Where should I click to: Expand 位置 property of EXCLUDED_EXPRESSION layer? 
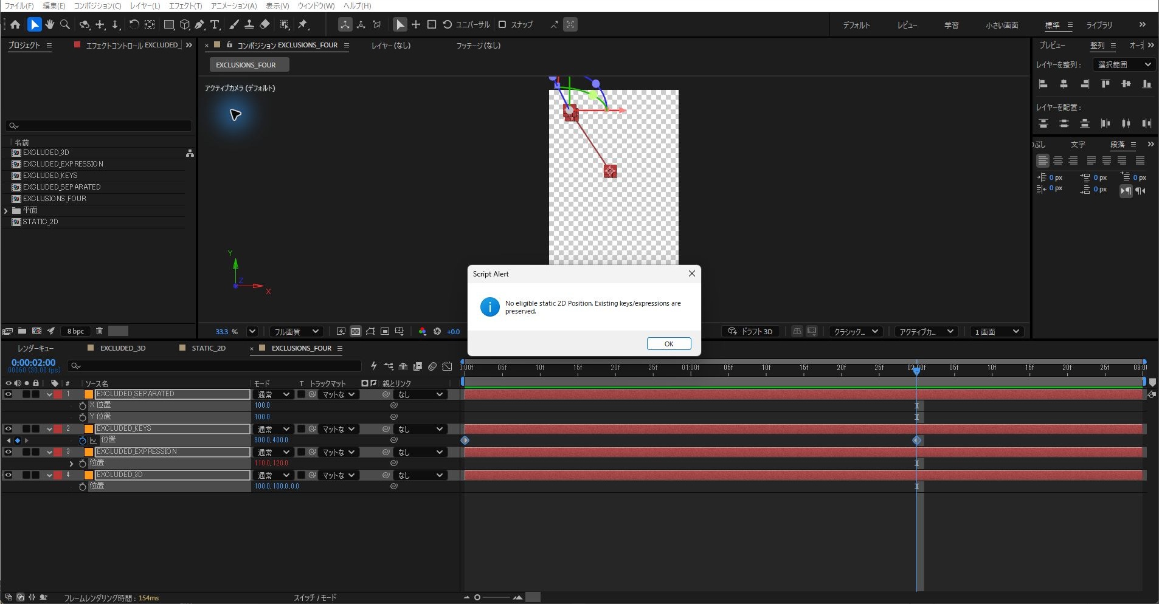71,464
